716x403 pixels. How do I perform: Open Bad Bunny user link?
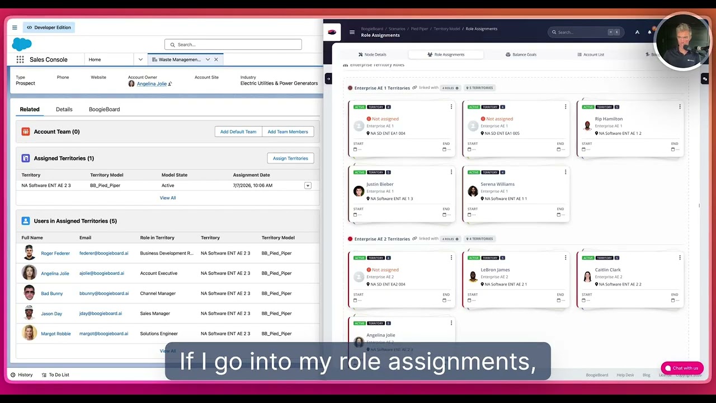pyautogui.click(x=51, y=293)
